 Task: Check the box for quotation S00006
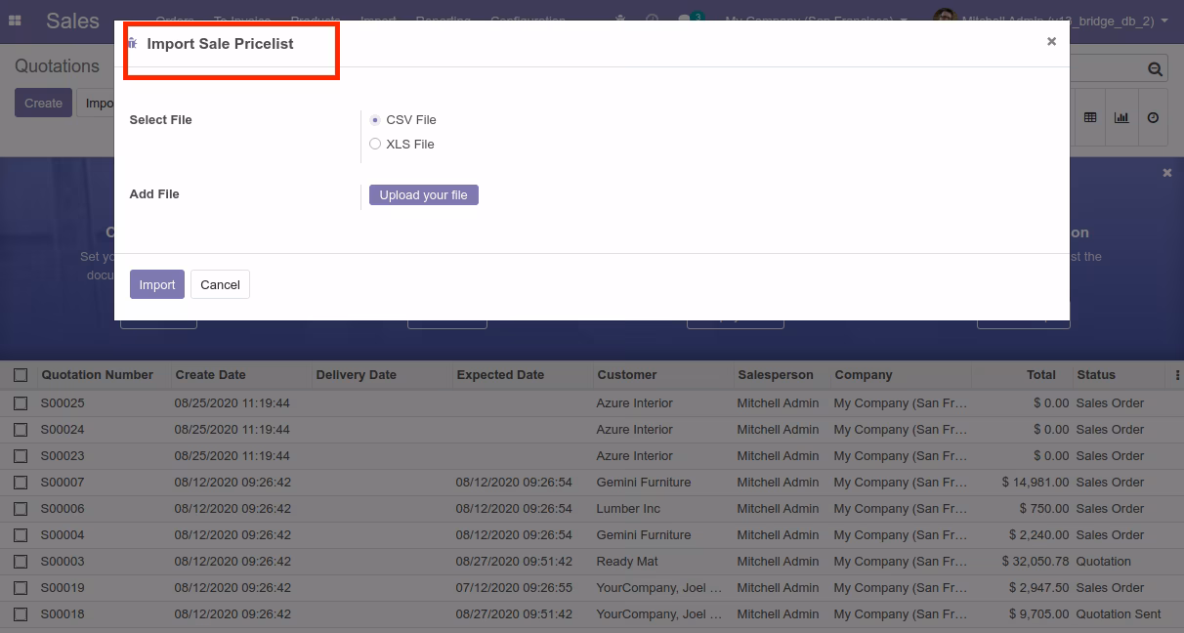tap(20, 509)
